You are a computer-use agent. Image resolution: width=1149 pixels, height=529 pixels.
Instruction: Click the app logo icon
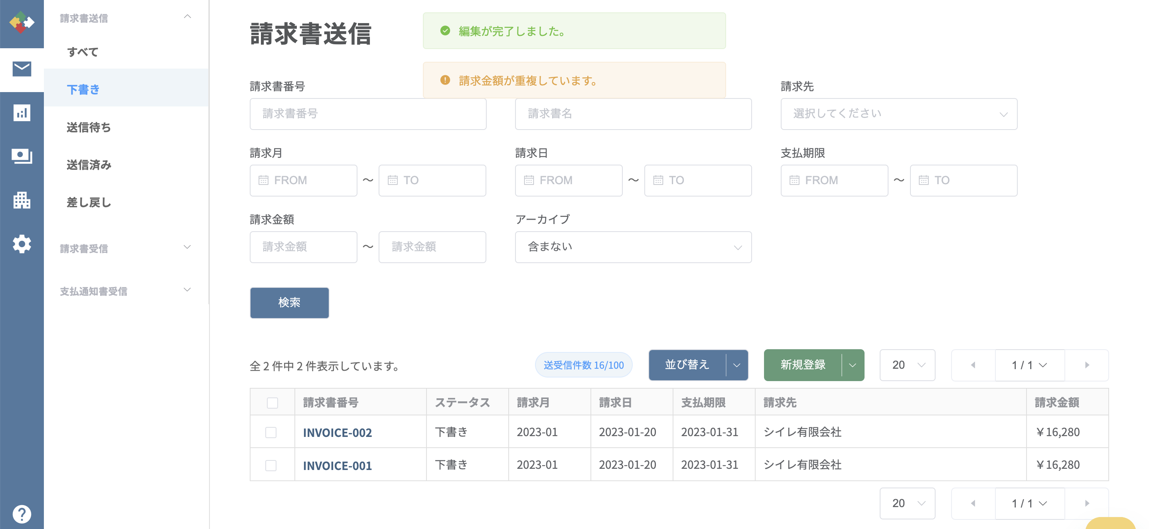[x=22, y=22]
